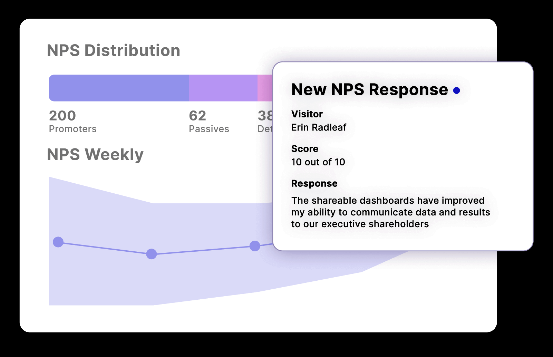This screenshot has height=357, width=553.
Task: Select the third data point on NPS Weekly chart
Action: click(255, 246)
